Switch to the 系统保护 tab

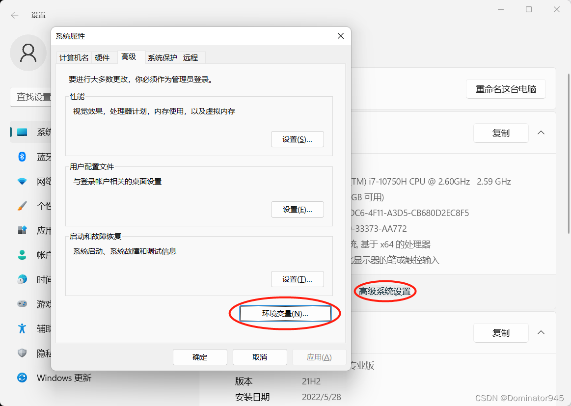[163, 57]
